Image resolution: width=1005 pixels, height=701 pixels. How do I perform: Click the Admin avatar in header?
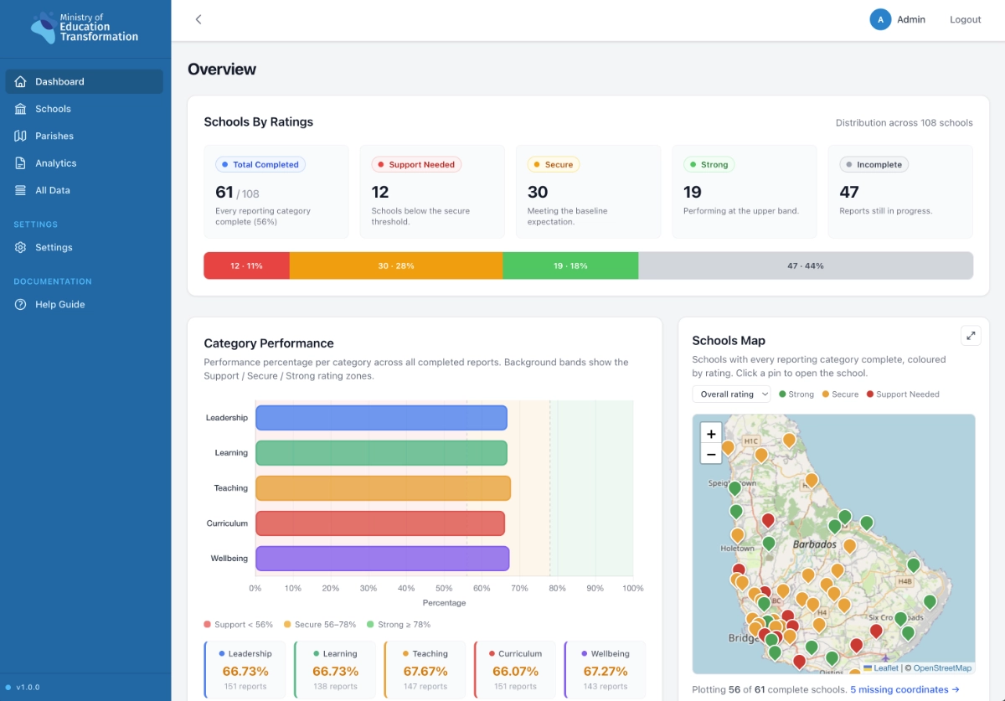[880, 19]
